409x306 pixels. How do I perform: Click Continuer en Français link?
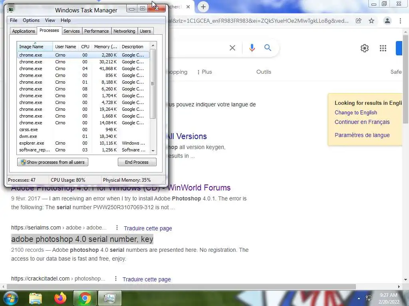coord(362,122)
